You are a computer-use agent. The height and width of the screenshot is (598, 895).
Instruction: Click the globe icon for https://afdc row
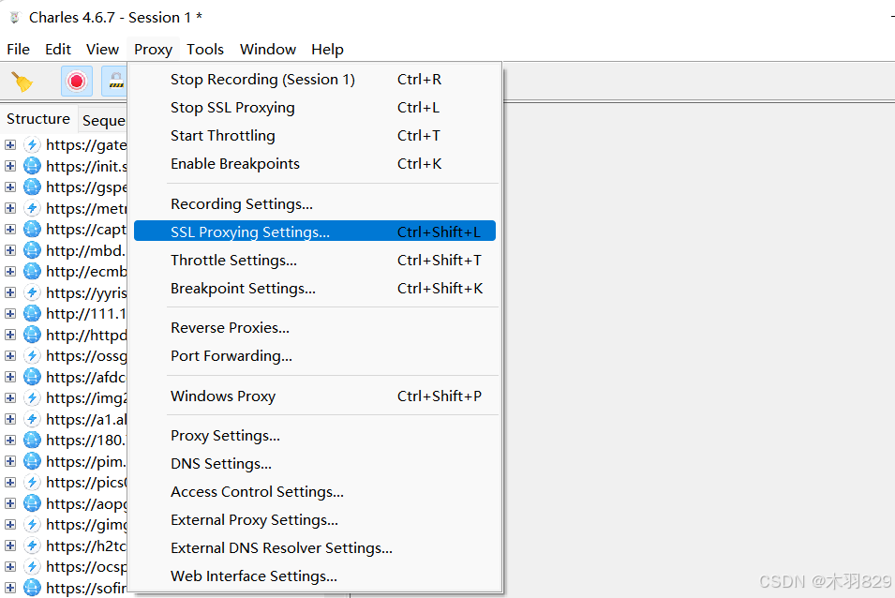click(x=33, y=377)
